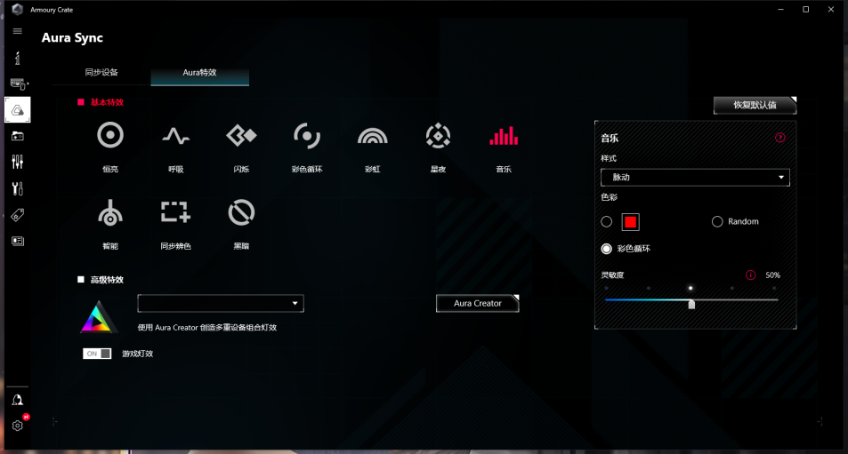This screenshot has height=454, width=848.
Task: Open the wrench Tools sidebar icon
Action: [x=17, y=188]
